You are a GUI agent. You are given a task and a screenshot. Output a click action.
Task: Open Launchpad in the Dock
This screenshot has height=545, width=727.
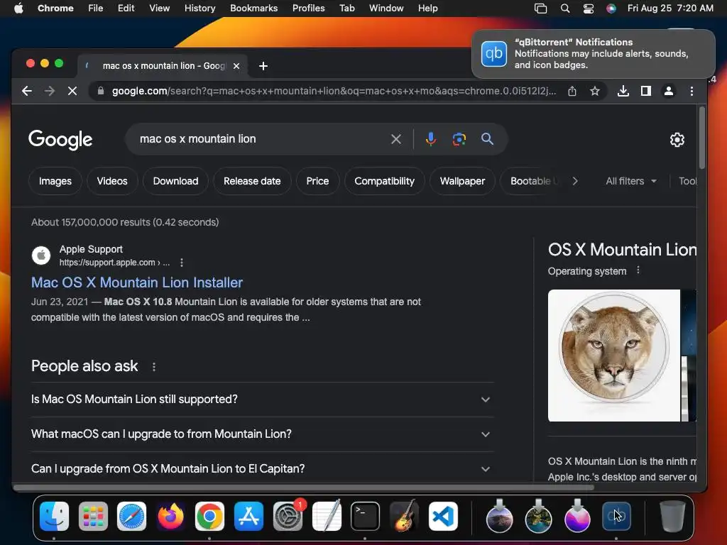93,517
